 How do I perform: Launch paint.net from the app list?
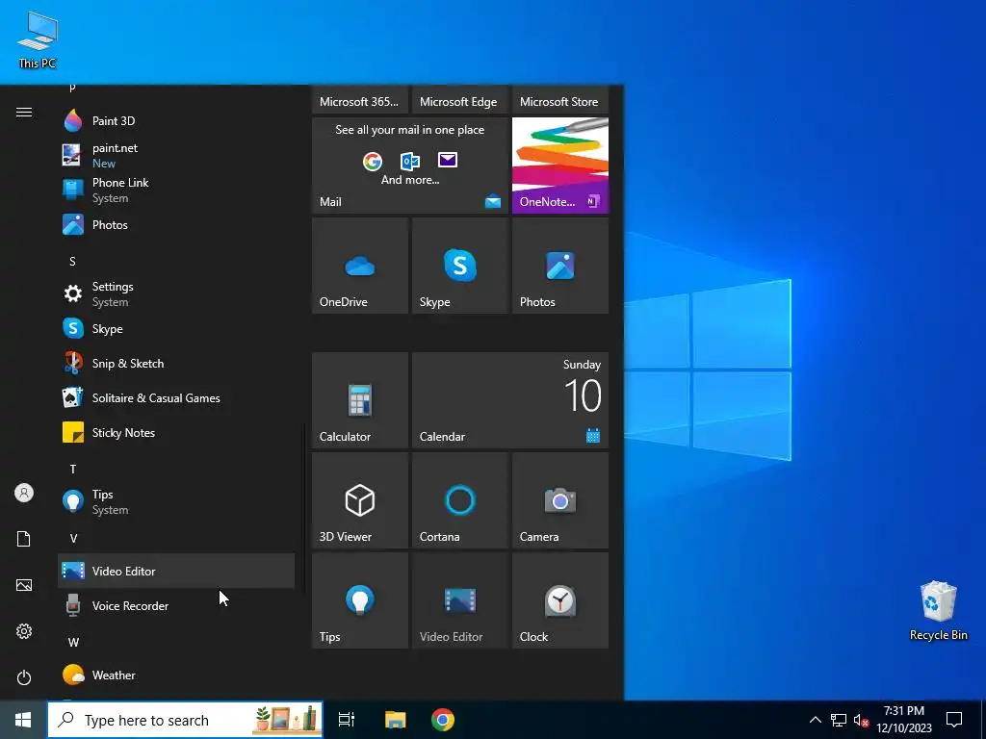click(176, 155)
